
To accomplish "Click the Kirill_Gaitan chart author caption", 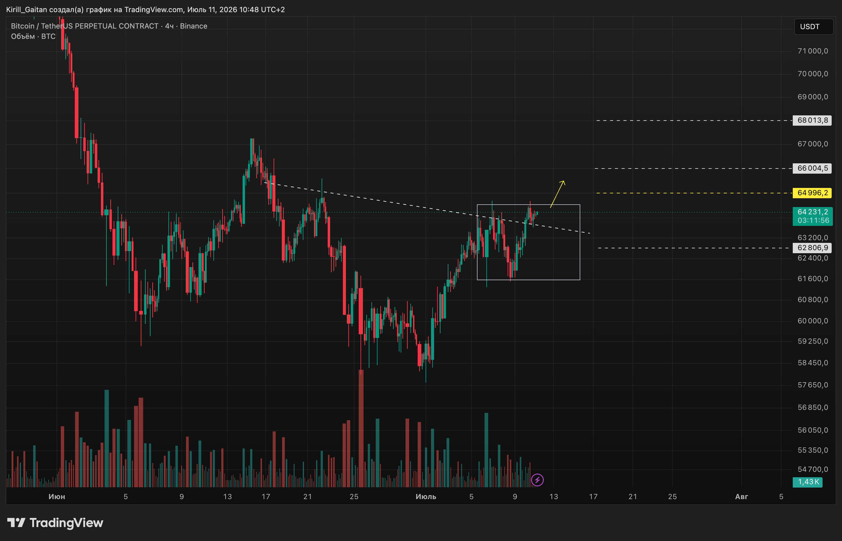I will [146, 9].
